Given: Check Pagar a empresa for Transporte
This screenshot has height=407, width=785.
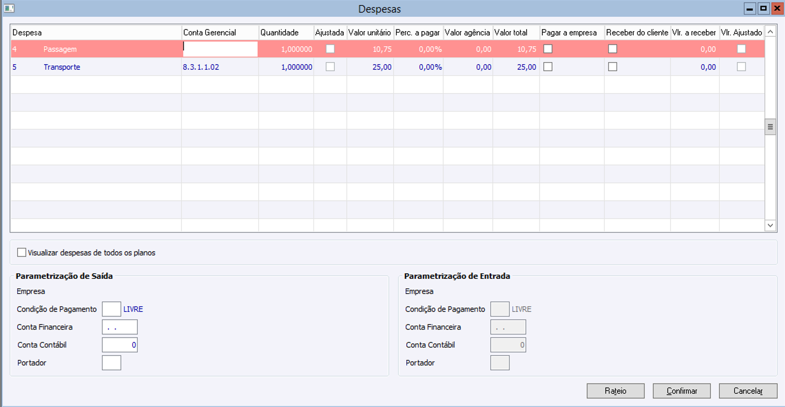Looking at the screenshot, I should 548,67.
